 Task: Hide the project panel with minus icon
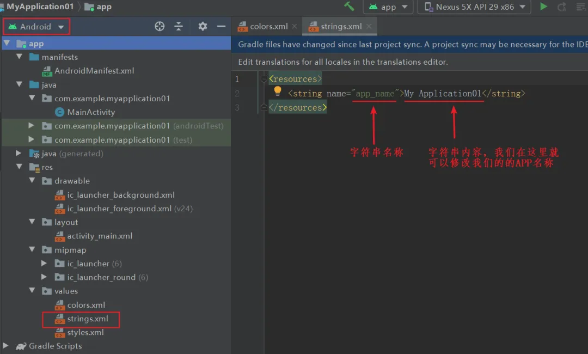tap(221, 26)
